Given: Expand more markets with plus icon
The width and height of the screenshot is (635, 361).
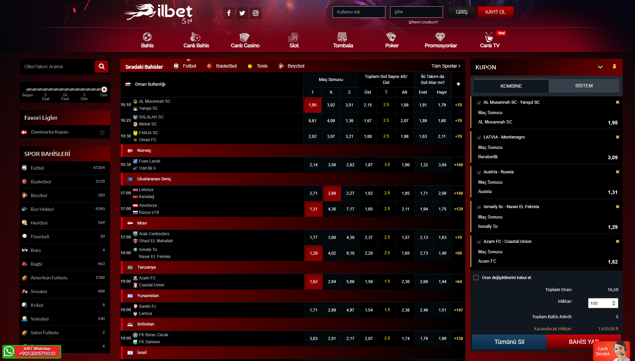Looking at the screenshot, I should pos(458,84).
